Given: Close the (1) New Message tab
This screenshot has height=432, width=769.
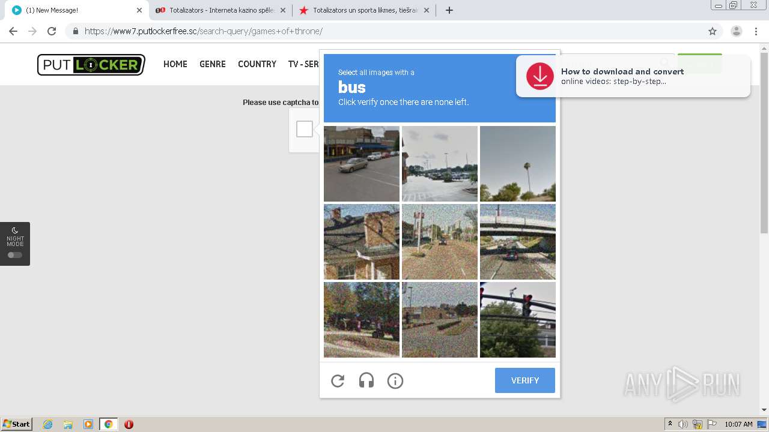Looking at the screenshot, I should click(139, 10).
